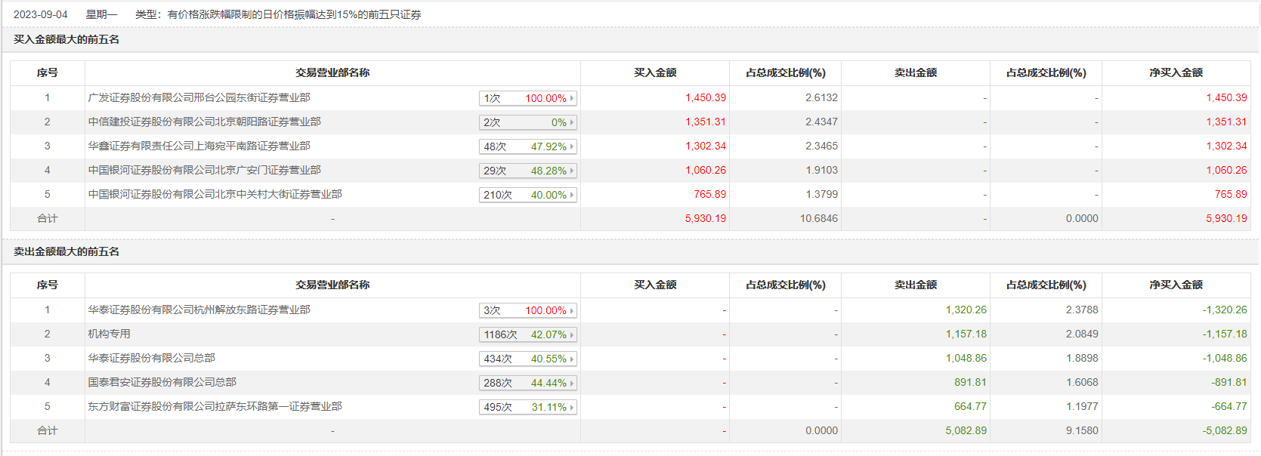Select 中国银河证券北京中关村大街证券营业部

(x=215, y=194)
